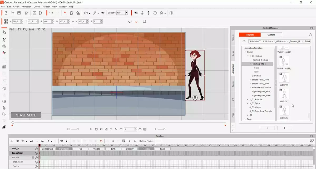Toggle the Flip track button
Viewport: 316px width, 169px height.
pyautogui.click(x=80, y=149)
